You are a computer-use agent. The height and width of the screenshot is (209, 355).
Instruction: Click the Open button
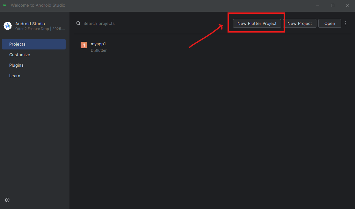330,23
